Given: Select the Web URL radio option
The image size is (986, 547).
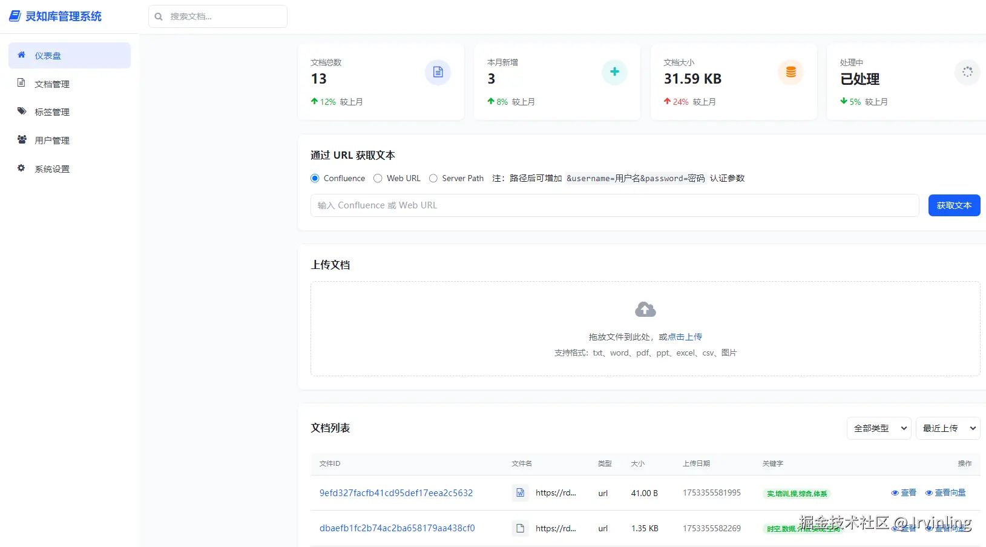Looking at the screenshot, I should point(378,178).
